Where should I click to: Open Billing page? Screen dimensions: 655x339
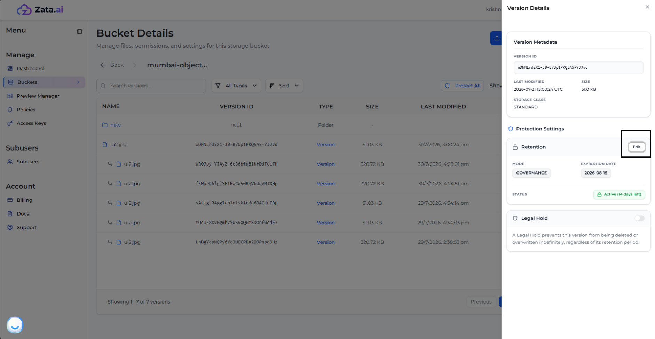coord(24,200)
